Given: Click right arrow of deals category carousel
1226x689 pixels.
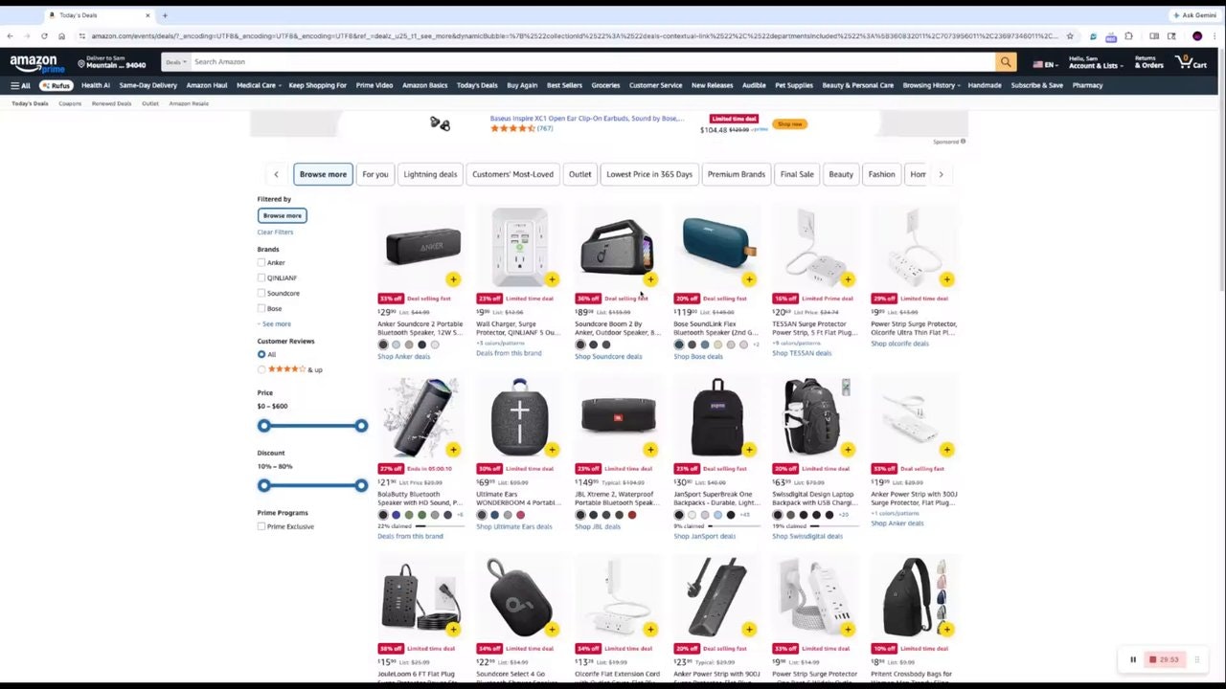Looking at the screenshot, I should pos(941,174).
